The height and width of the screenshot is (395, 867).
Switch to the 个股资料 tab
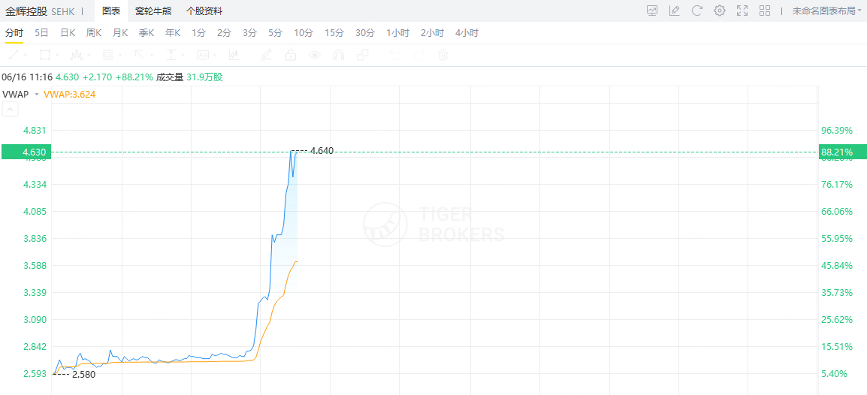click(204, 11)
